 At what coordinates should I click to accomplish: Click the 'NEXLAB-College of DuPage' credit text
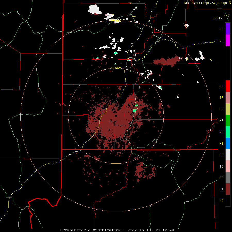click(x=206, y=3)
